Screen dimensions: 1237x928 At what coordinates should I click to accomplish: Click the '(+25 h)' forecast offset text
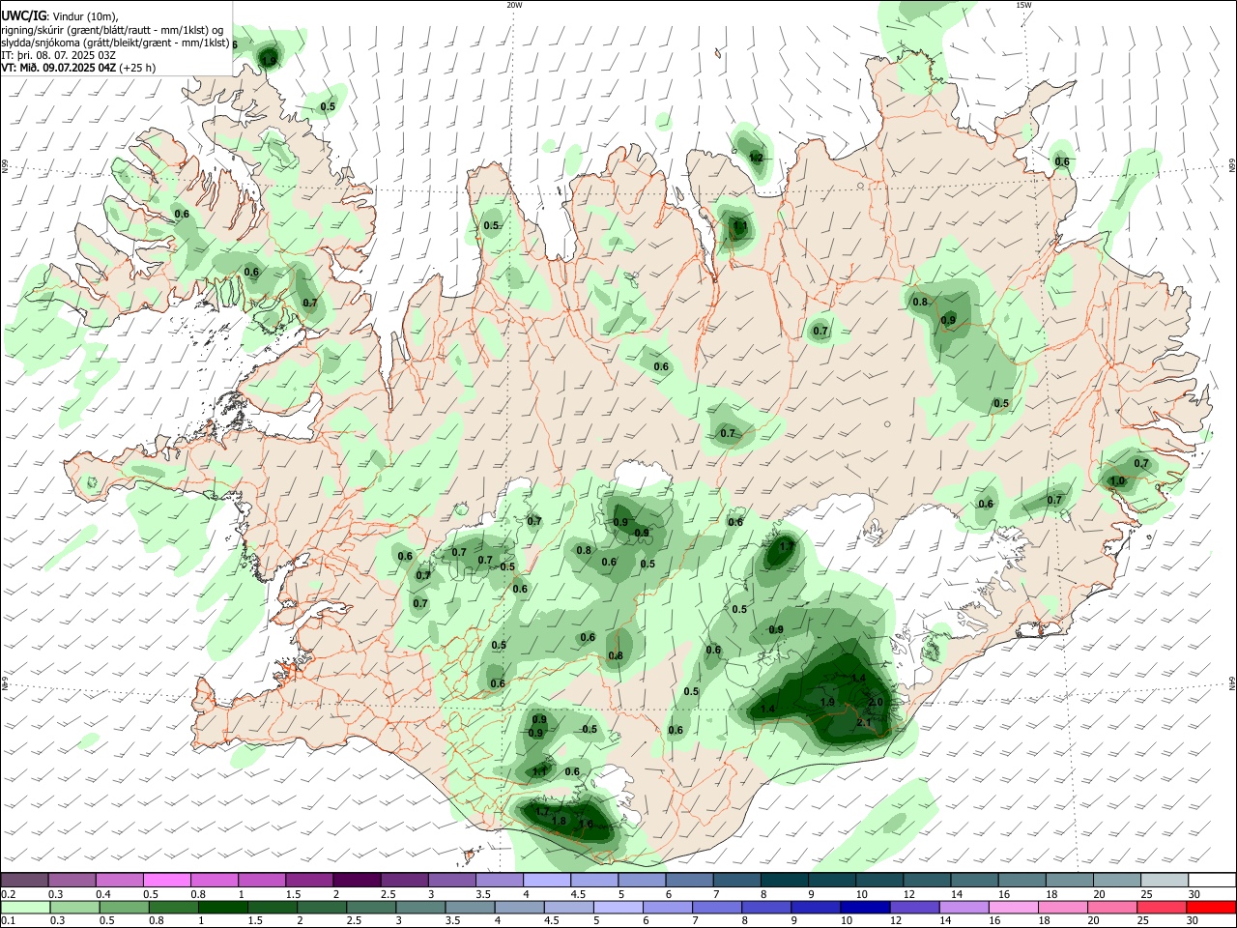click(138, 68)
